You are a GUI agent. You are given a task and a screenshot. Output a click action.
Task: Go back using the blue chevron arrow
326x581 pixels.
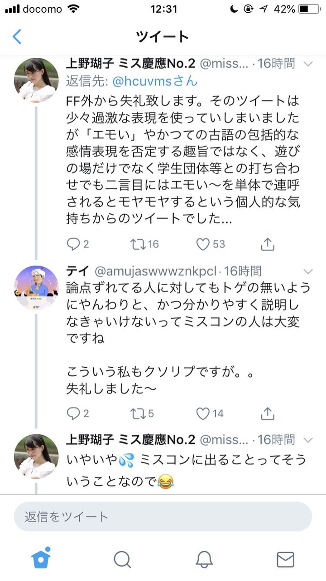pyautogui.click(x=17, y=36)
